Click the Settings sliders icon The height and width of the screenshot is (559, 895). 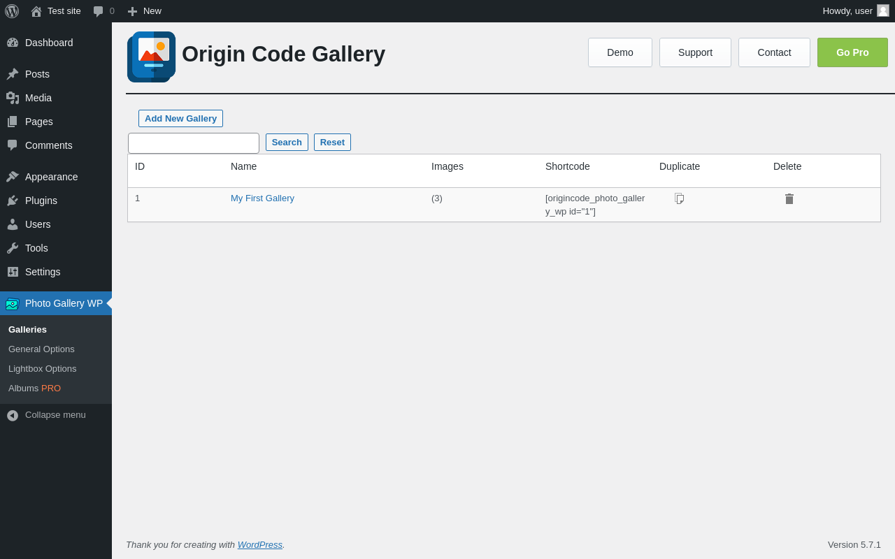coord(13,272)
